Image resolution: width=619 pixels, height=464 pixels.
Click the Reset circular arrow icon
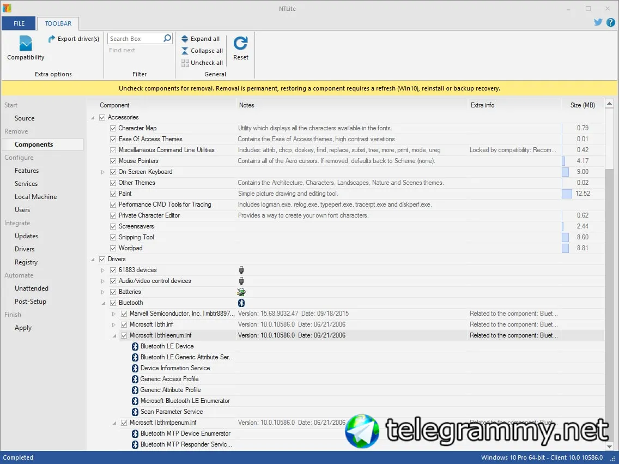(x=240, y=43)
